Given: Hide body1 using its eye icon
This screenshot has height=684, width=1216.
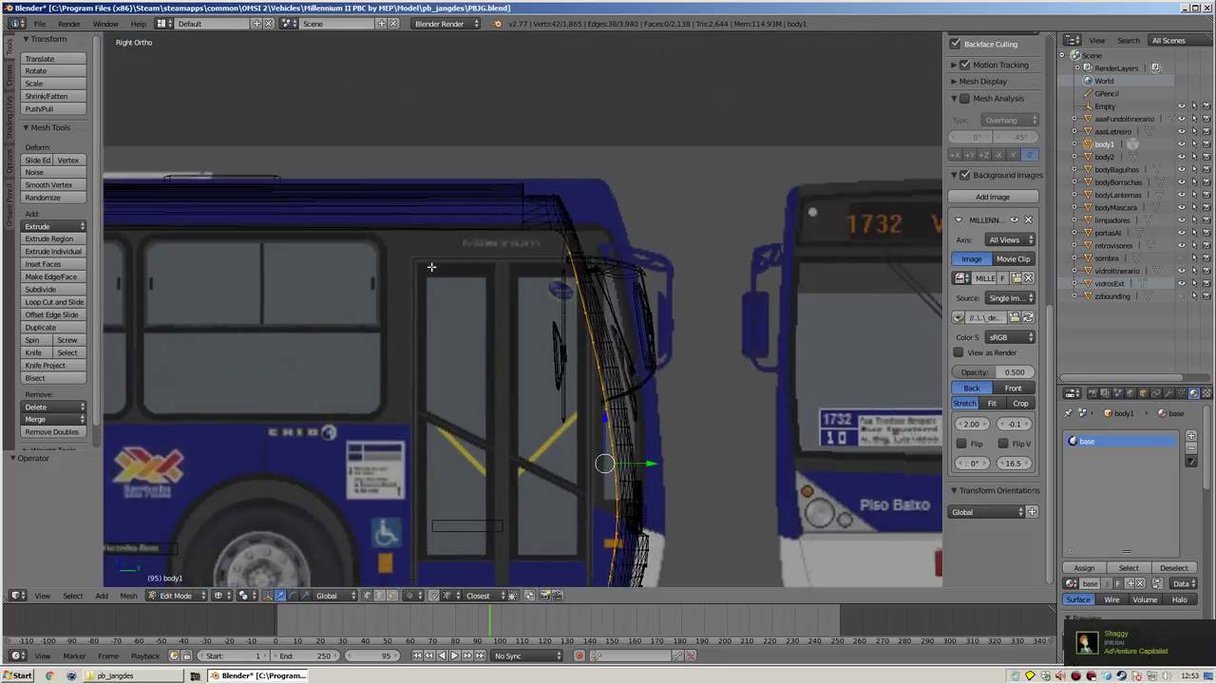Looking at the screenshot, I should (x=1182, y=144).
